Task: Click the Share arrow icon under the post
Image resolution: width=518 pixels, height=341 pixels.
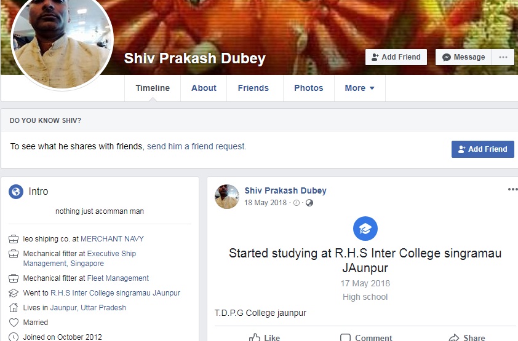Action: coord(454,338)
